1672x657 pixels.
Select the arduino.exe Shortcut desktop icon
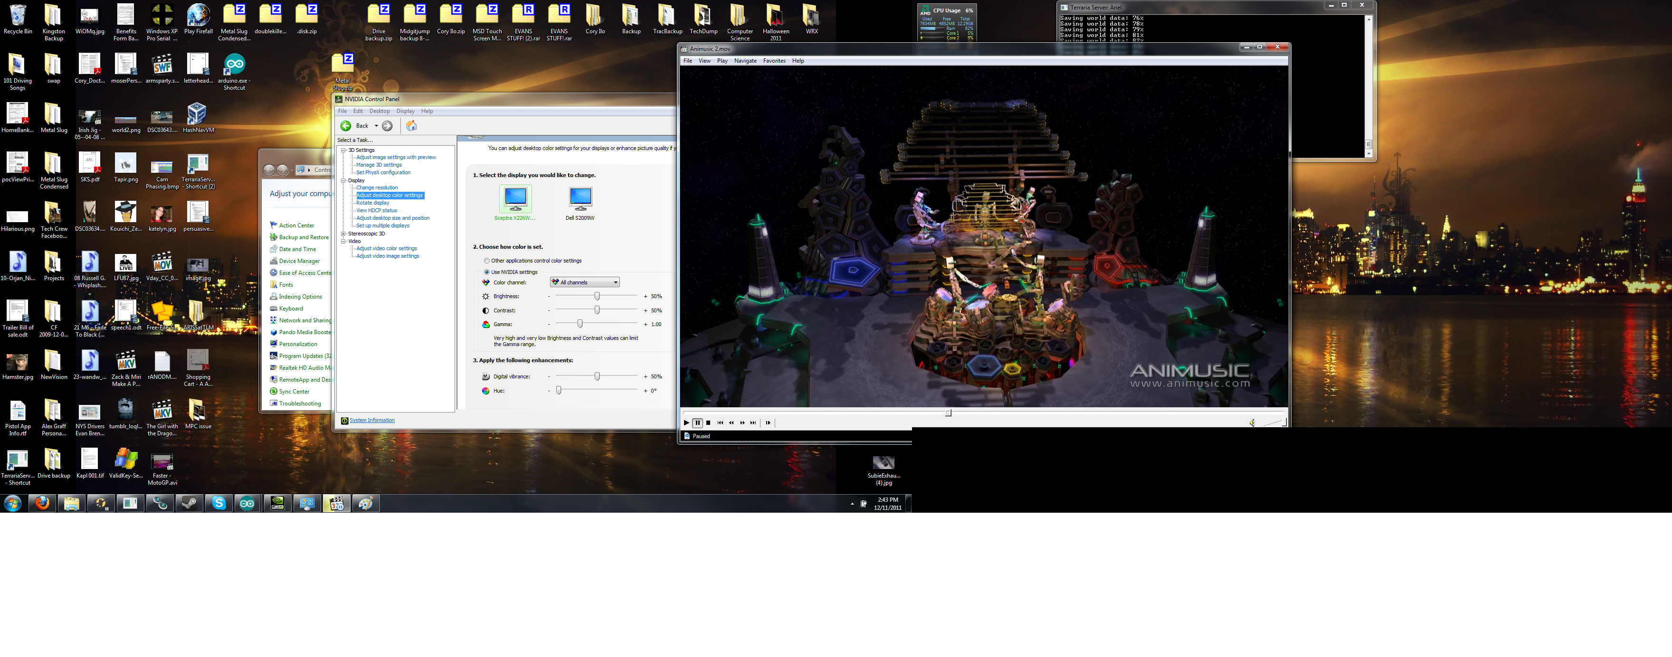click(234, 72)
